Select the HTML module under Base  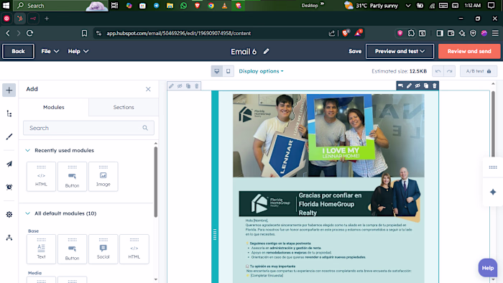[x=134, y=249]
